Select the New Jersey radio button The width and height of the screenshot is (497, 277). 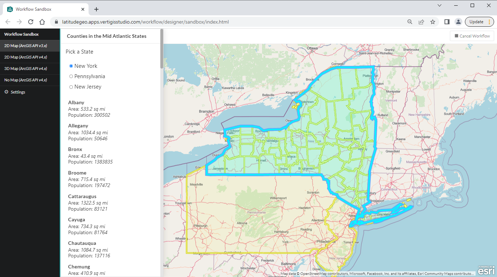[71, 86]
